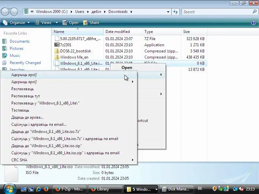Switch to the 7-Zip - Mo... taskbar button
This screenshot has height=194, width=259.
pyautogui.click(x=70, y=189)
